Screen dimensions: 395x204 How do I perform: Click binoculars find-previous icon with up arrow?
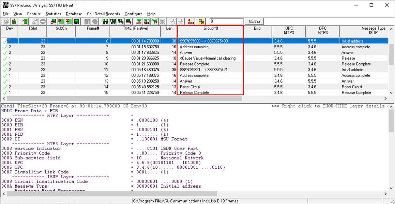click(129, 22)
